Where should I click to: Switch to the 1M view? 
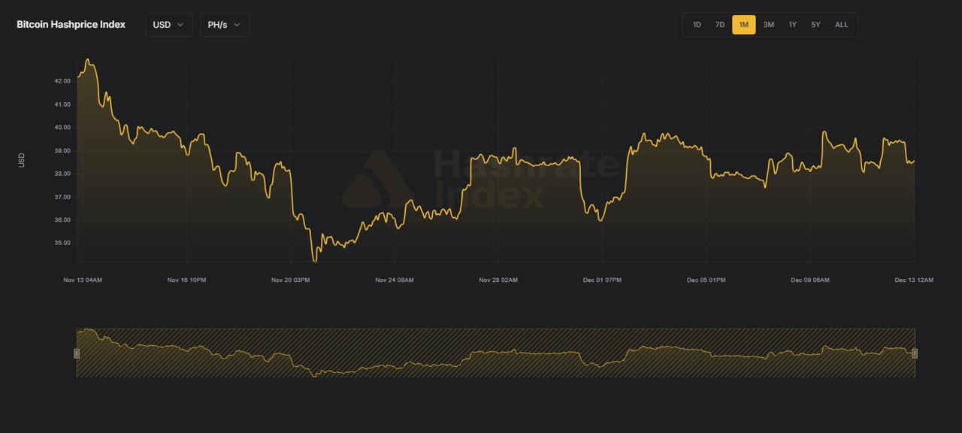pyautogui.click(x=743, y=24)
